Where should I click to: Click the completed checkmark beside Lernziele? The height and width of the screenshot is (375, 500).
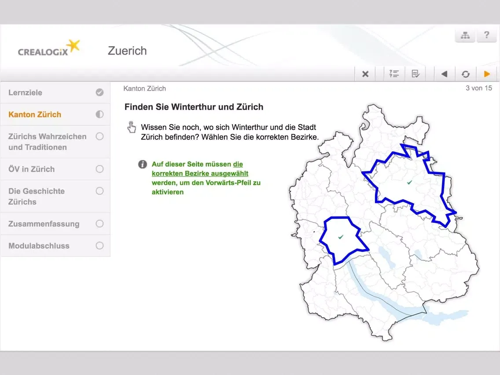click(99, 92)
